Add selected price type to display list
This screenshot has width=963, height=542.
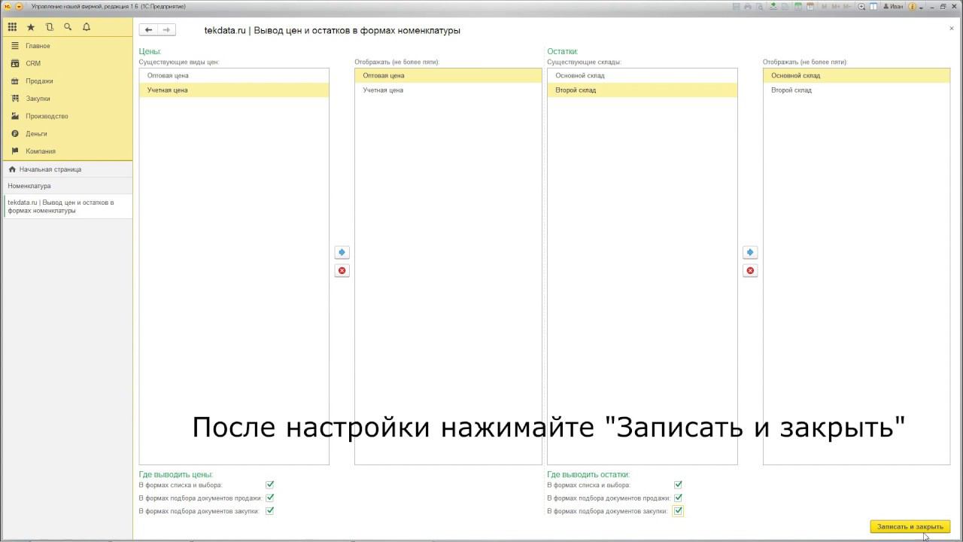point(342,252)
